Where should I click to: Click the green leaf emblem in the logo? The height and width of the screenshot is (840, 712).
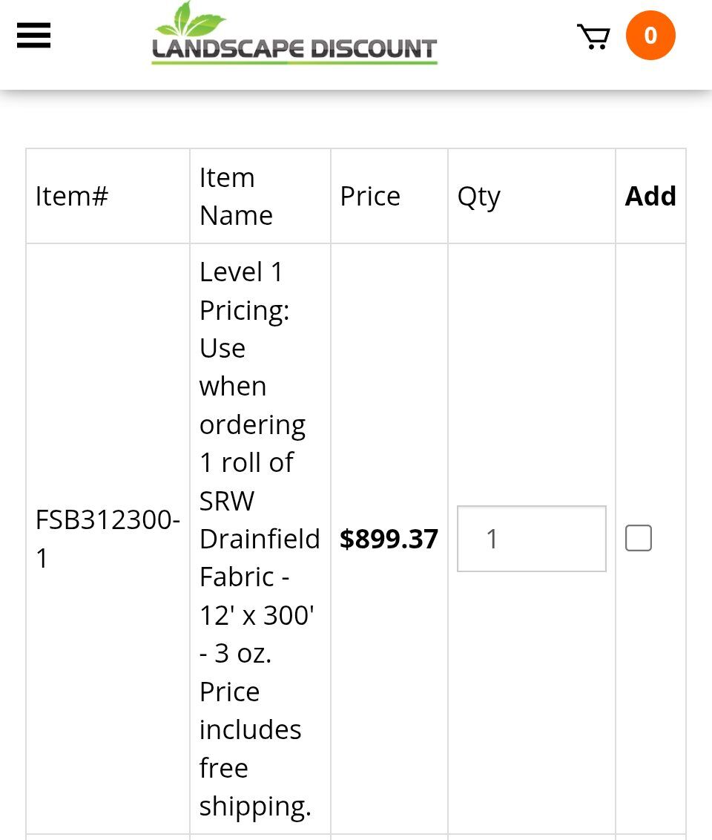[191, 20]
